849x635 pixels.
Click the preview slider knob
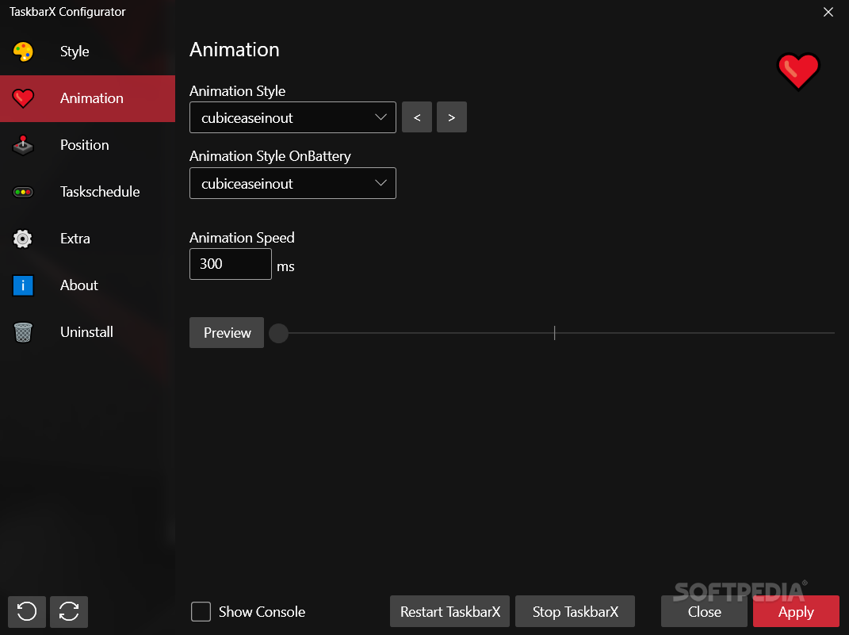[x=279, y=334]
